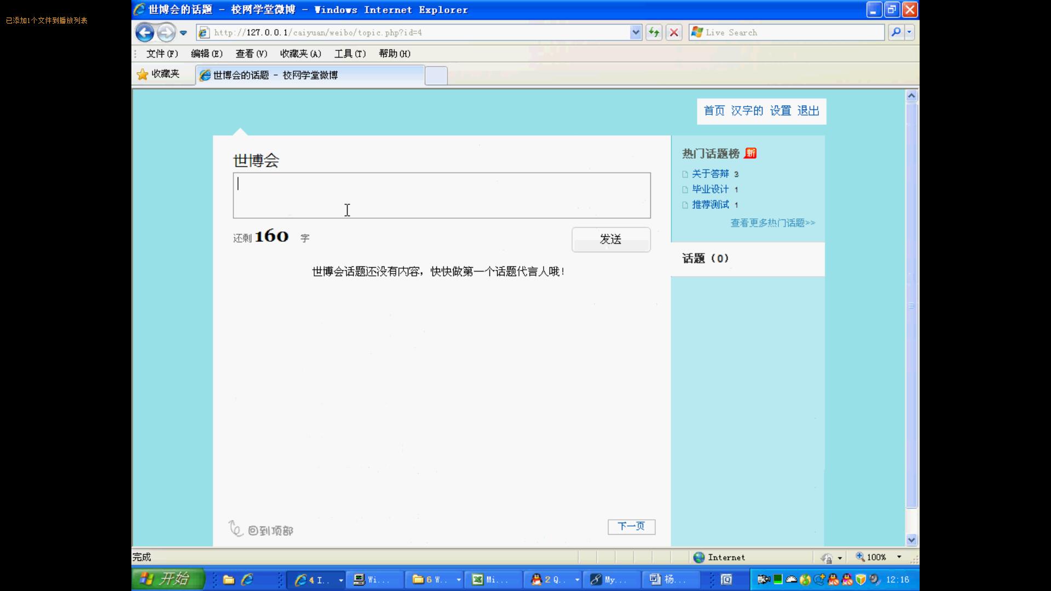Image resolution: width=1051 pixels, height=591 pixels.
Task: Open the grouped IE taskbar button
Action: tap(317, 580)
